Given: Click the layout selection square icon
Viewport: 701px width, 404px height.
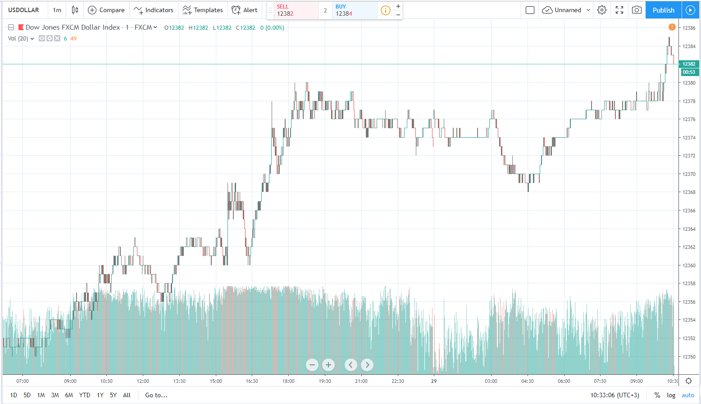Looking at the screenshot, I should 530,10.
